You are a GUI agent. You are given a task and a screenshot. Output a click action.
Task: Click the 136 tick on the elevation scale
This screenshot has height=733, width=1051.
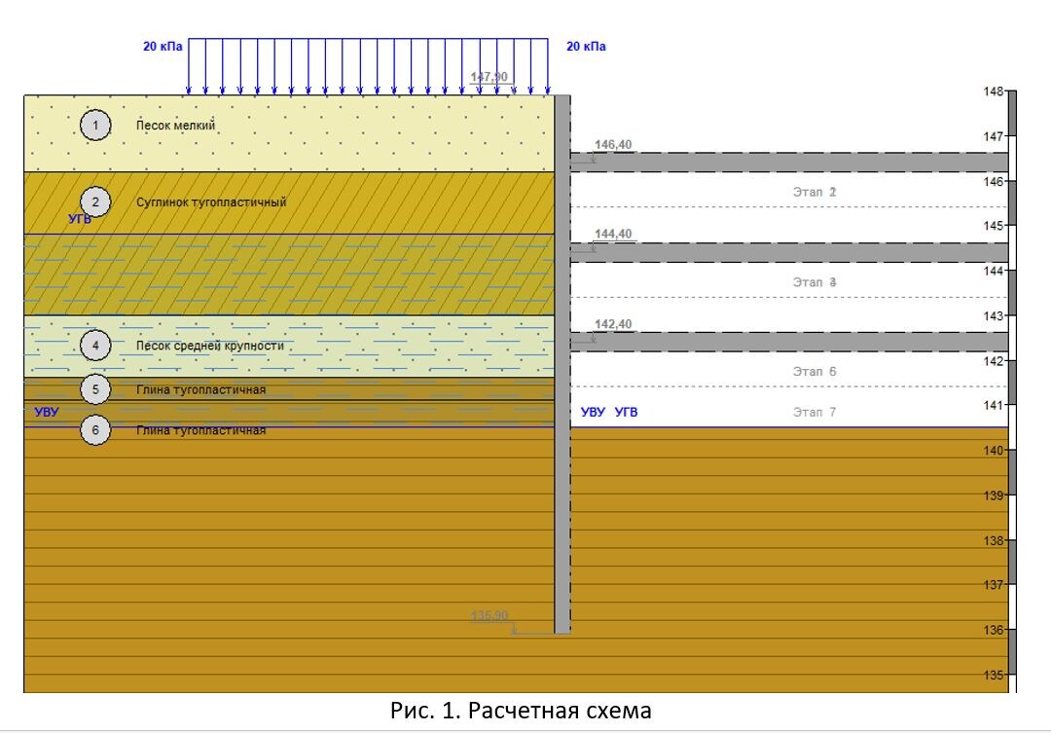tap(994, 630)
